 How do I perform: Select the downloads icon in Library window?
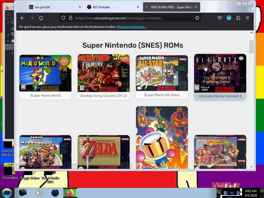(x=13, y=28)
